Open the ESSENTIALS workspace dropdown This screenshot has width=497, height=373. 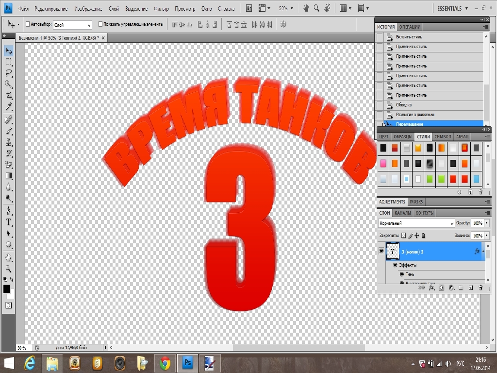click(452, 9)
